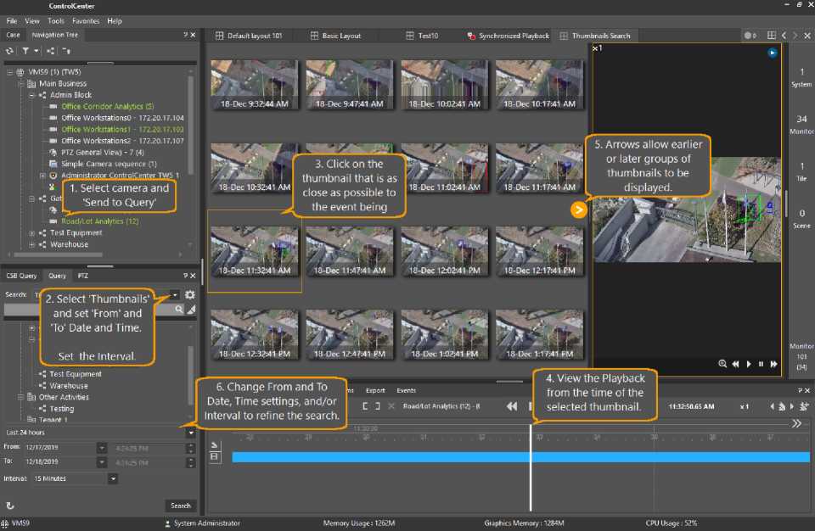This screenshot has height=531, width=815.
Task: Open the Interval 15 Minutes dropdown
Action: 113,478
